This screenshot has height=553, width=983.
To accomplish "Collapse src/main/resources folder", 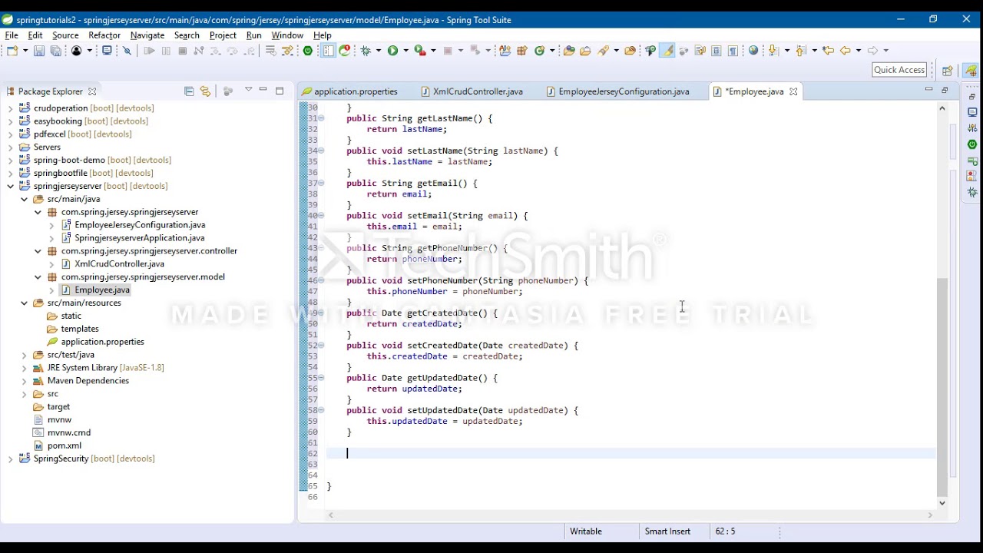I will pos(24,303).
